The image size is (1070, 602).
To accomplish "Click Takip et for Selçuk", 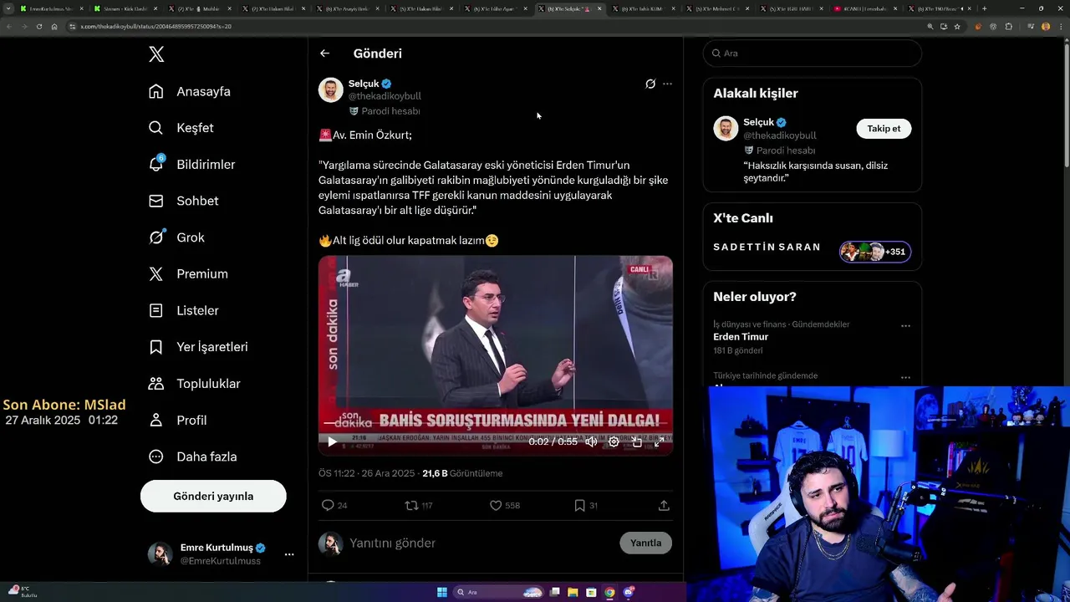I will pyautogui.click(x=884, y=129).
